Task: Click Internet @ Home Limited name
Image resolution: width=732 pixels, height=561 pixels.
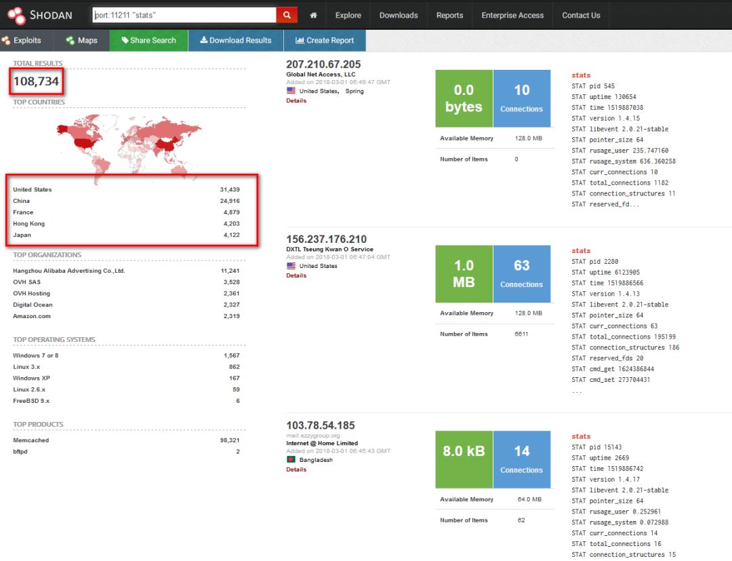Action: (322, 443)
